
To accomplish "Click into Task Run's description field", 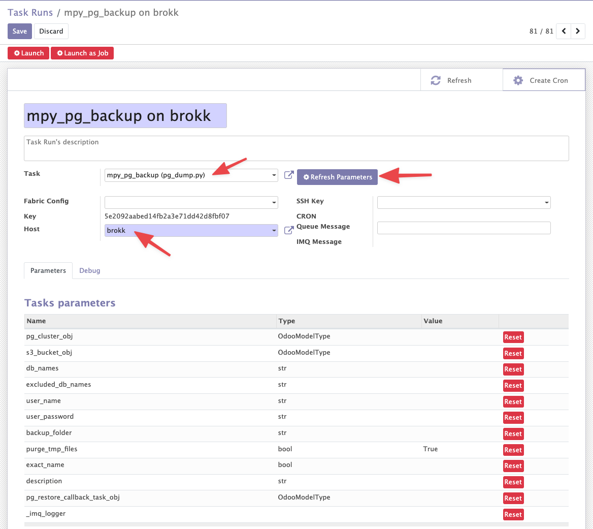I will point(296,148).
